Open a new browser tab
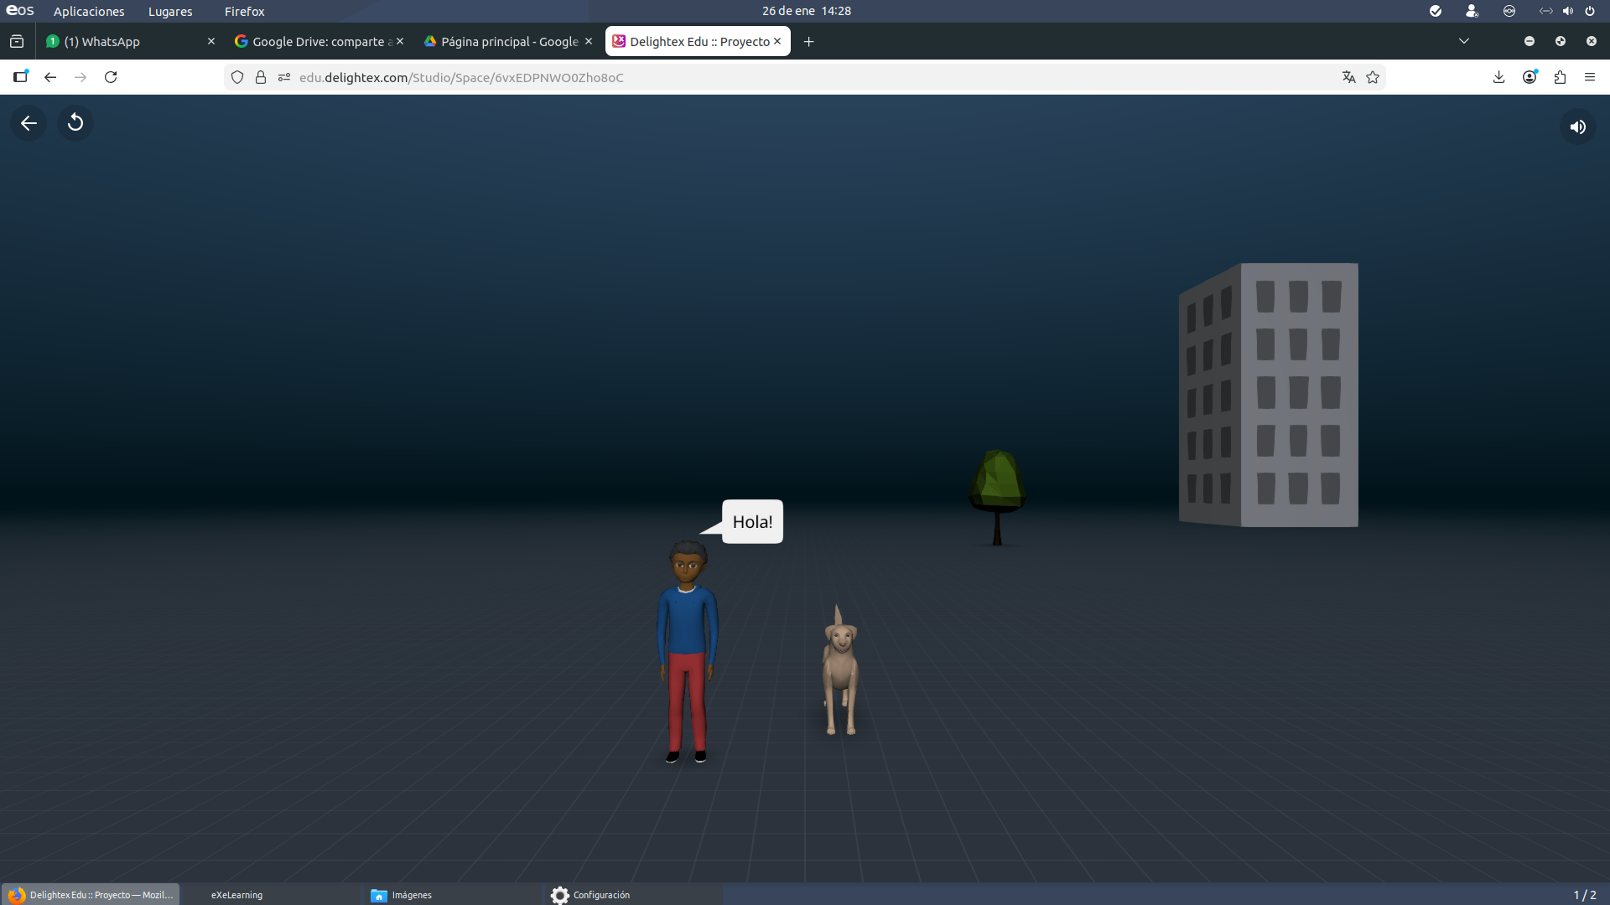The width and height of the screenshot is (1610, 905). [808, 41]
